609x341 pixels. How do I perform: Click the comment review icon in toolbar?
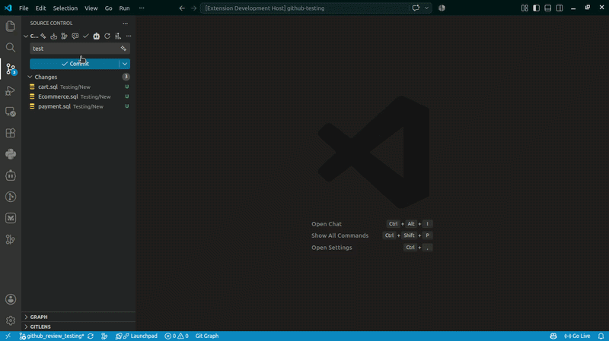[x=75, y=36]
